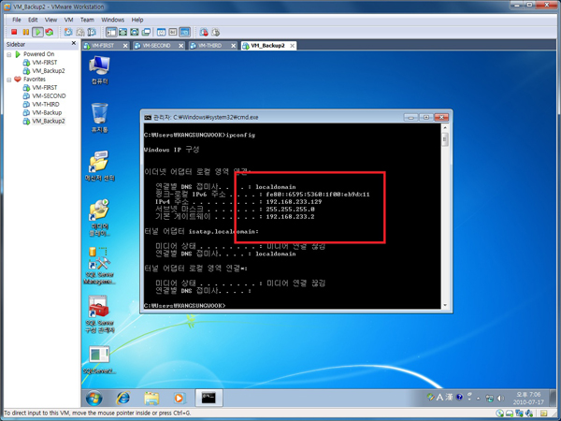This screenshot has height=421, width=561.
Task: Show hidden tray icons arrow
Action: coord(479,399)
